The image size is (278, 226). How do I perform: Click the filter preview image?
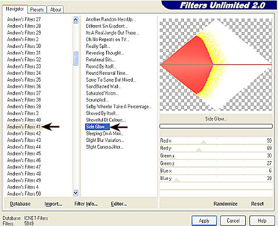pyautogui.click(x=216, y=64)
